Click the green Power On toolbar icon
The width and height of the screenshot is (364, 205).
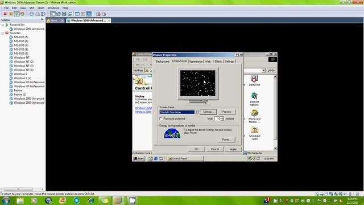click(16, 14)
